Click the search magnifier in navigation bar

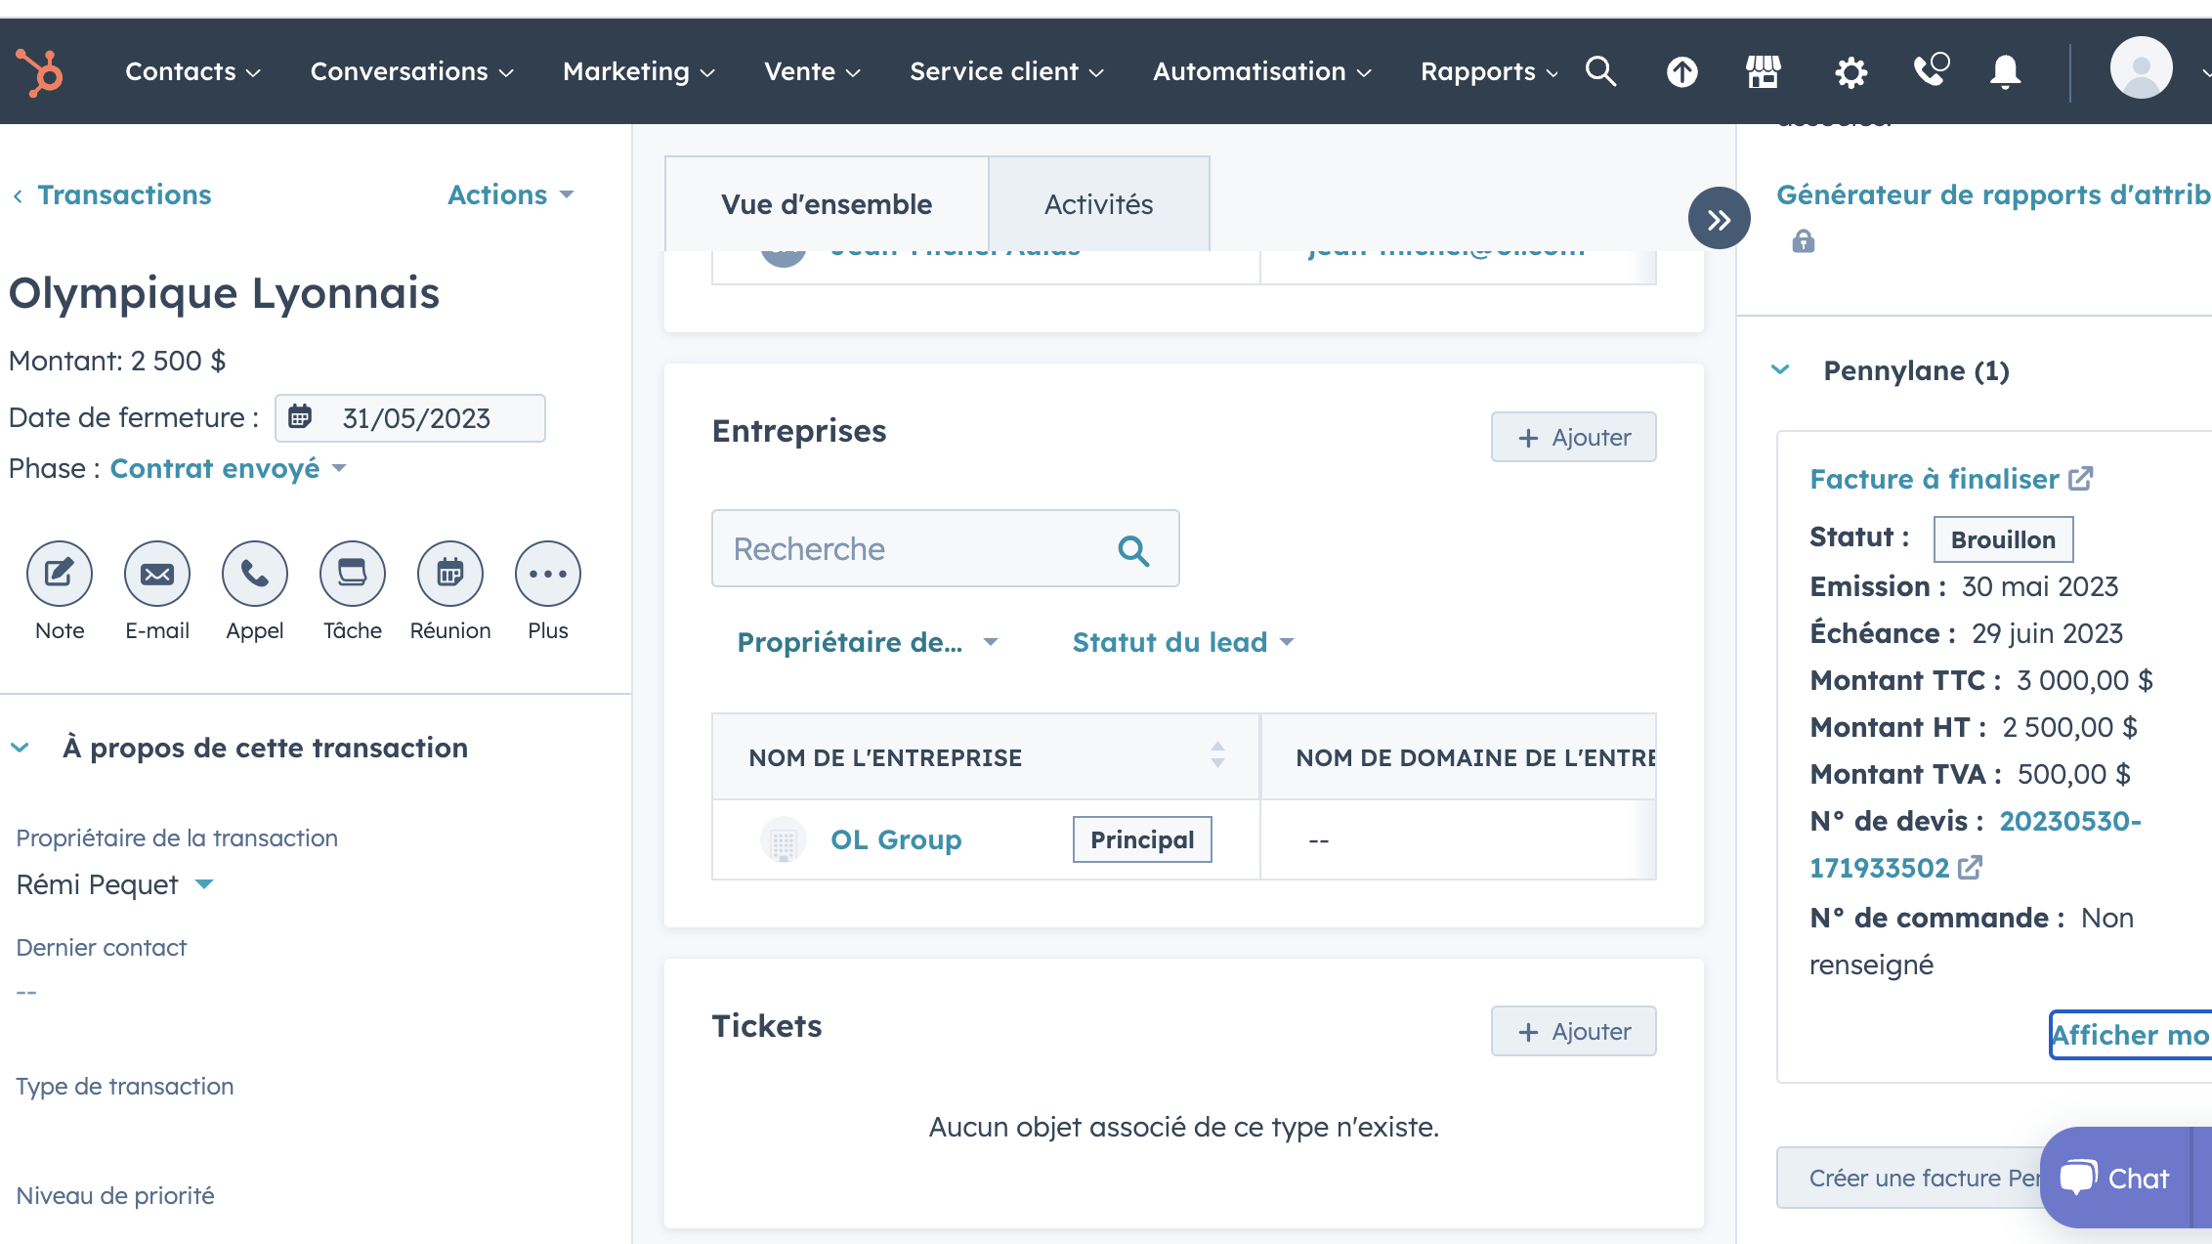pyautogui.click(x=1600, y=71)
